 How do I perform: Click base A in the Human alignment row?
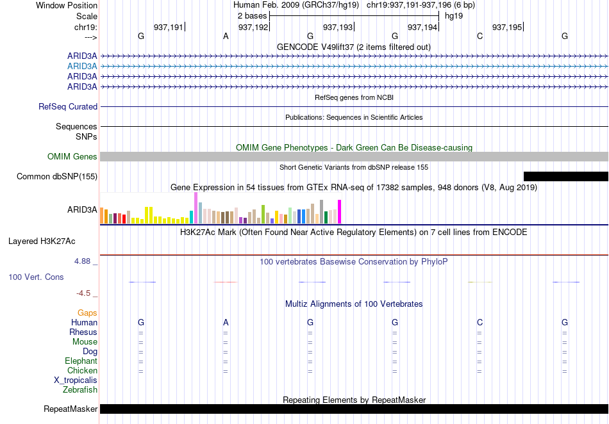(226, 322)
